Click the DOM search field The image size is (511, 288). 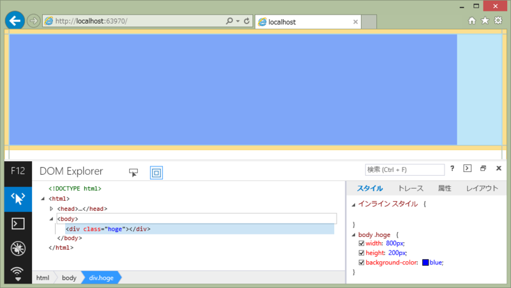pyautogui.click(x=405, y=169)
